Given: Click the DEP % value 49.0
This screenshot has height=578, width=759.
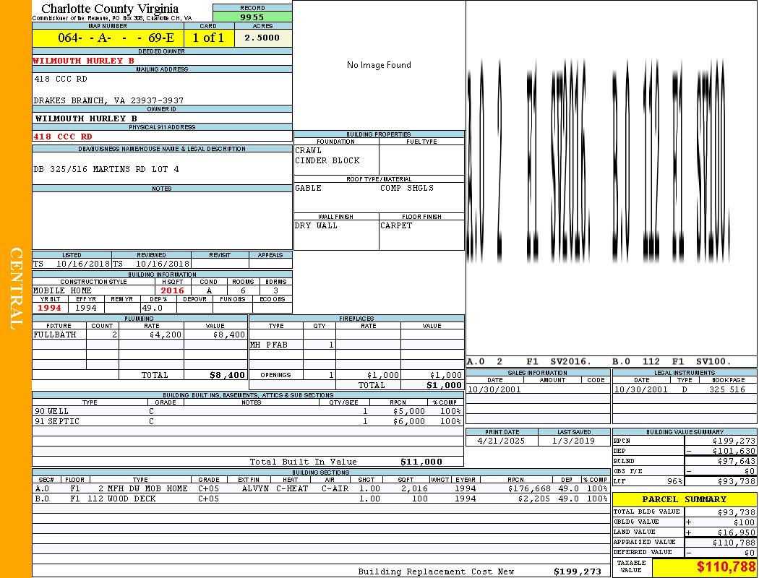Looking at the screenshot, I should pos(153,308).
